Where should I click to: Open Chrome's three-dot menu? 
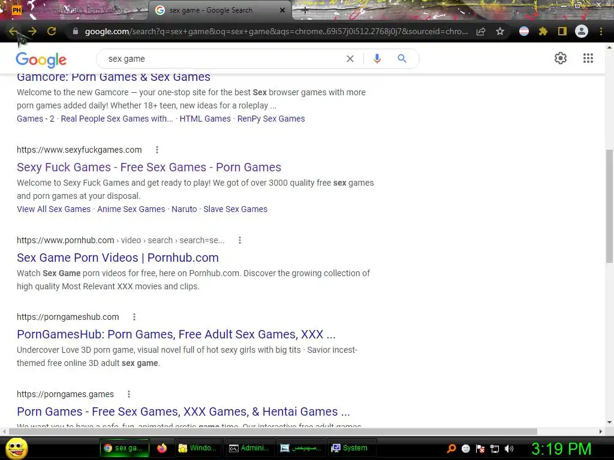click(601, 31)
